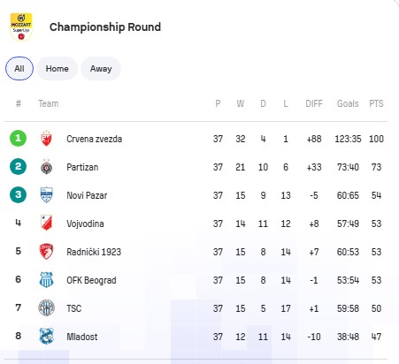The image size is (399, 364).
Task: Click the Partizan club crest
Action: (x=46, y=167)
